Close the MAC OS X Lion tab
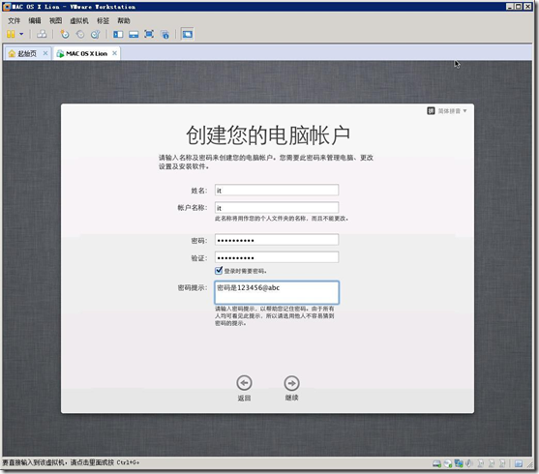 114,53
